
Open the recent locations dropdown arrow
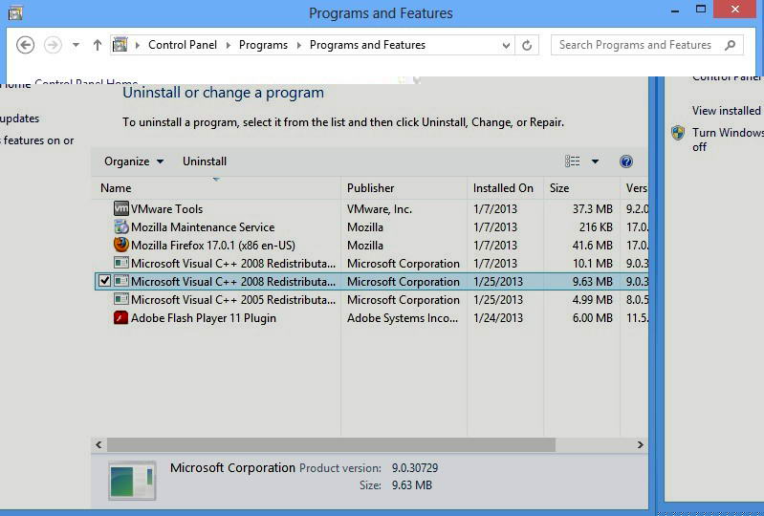coord(76,45)
